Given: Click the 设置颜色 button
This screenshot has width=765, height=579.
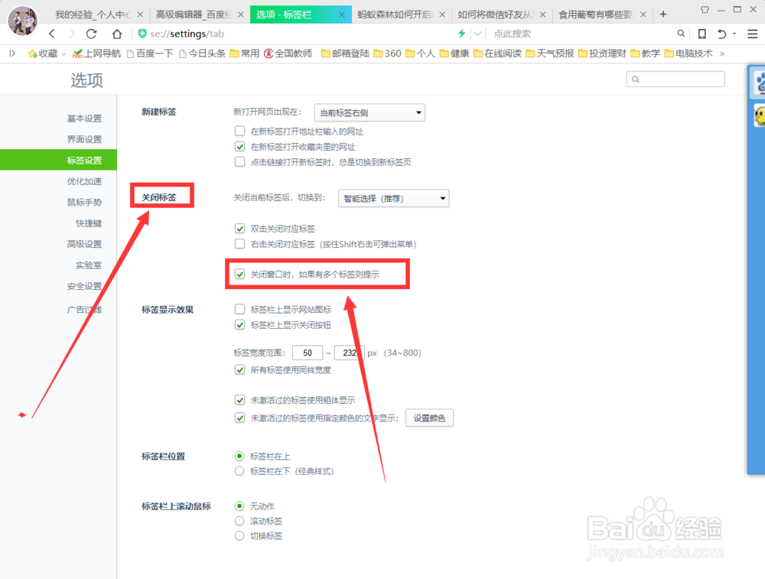Looking at the screenshot, I should pyautogui.click(x=429, y=418).
